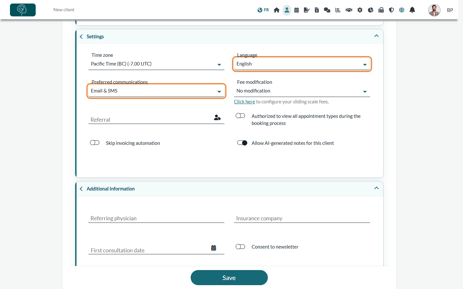This screenshot has height=289, width=463.
Task: Open the invoice dollar document icon
Action: pyautogui.click(x=317, y=10)
